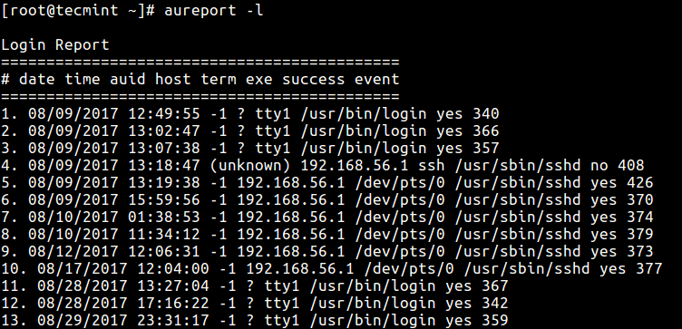Click event number 379 in row 8
Viewport: 682px width, 329px height.
639,234
